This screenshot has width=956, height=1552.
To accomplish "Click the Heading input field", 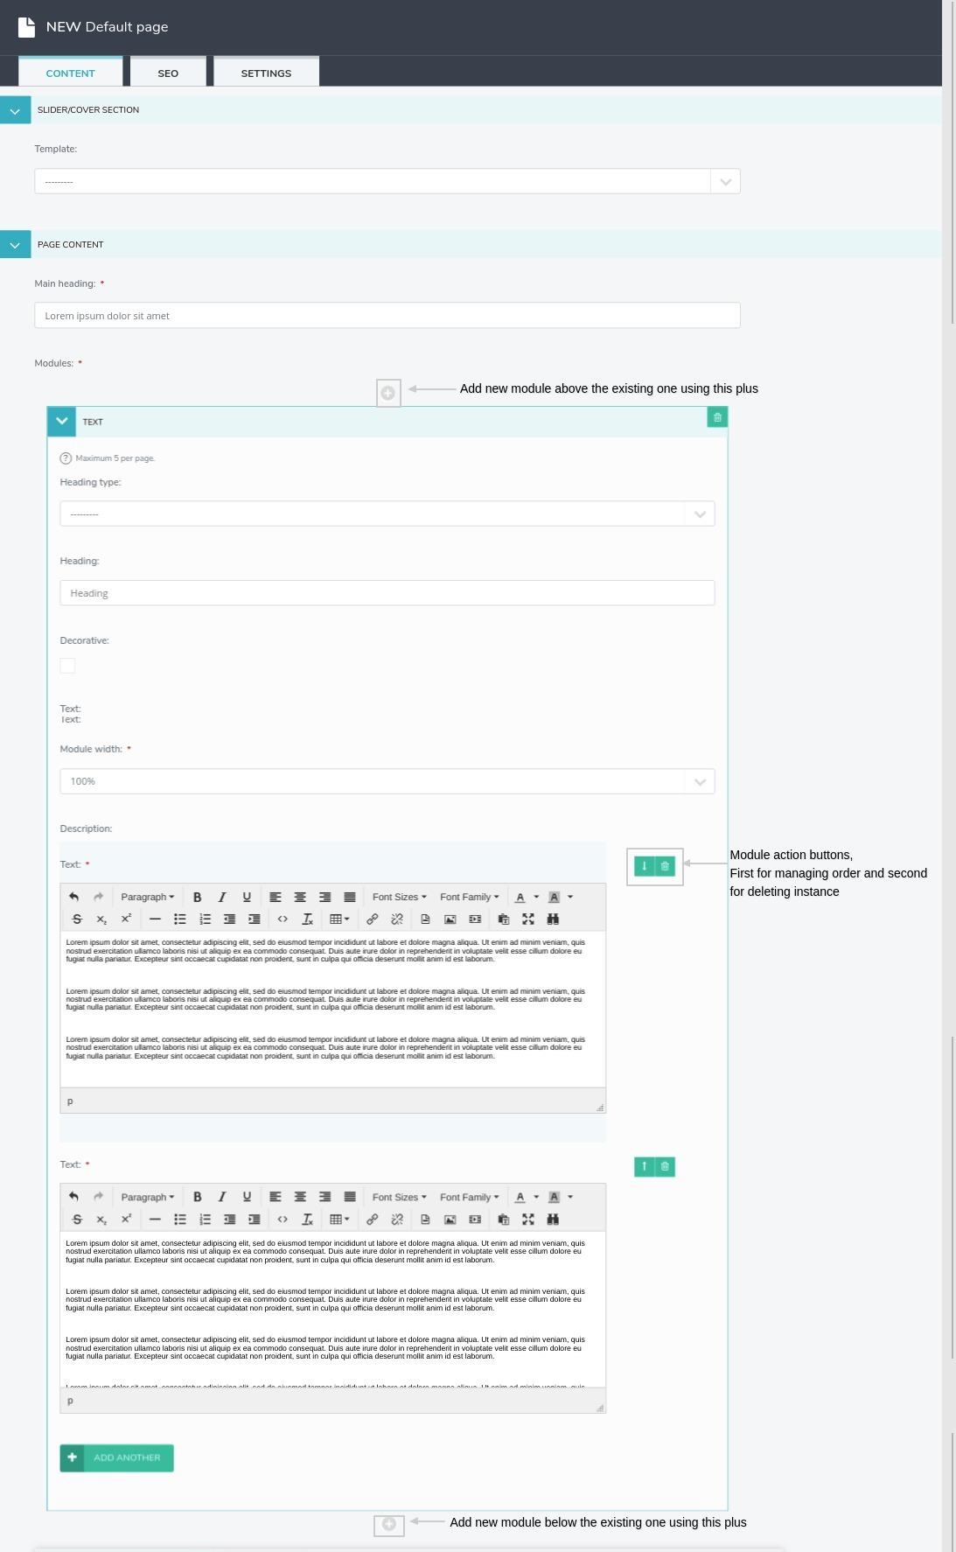I will [387, 592].
